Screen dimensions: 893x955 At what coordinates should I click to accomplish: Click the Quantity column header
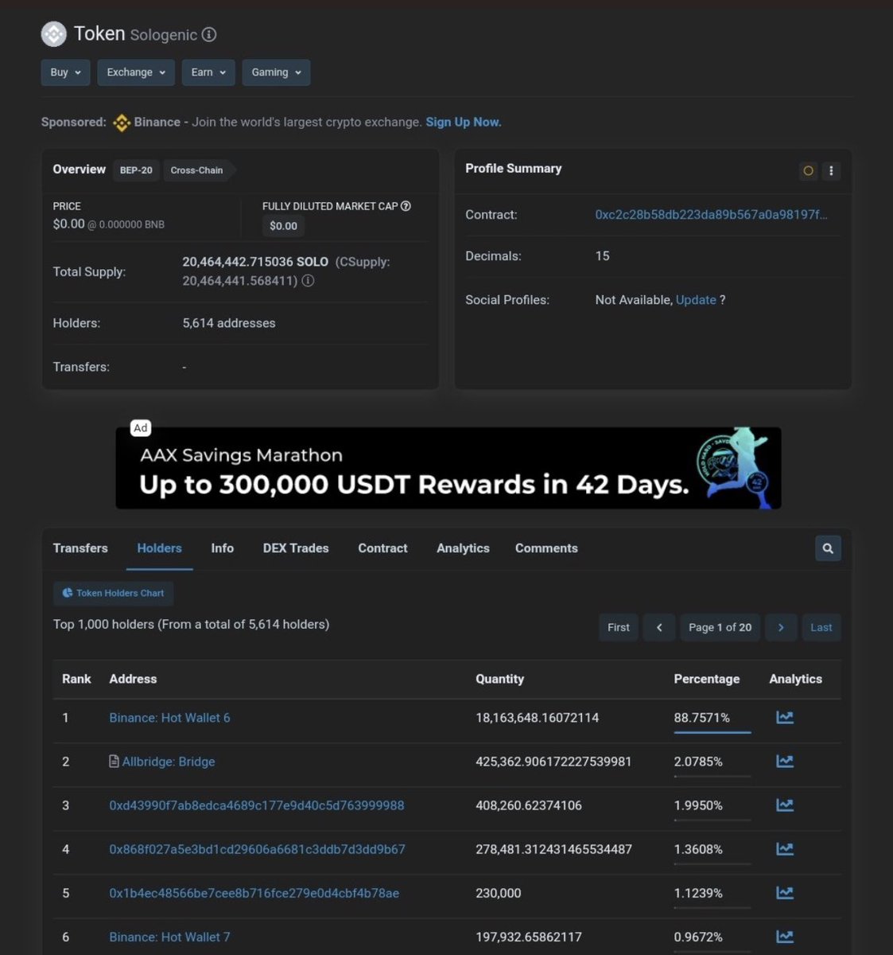coord(499,679)
